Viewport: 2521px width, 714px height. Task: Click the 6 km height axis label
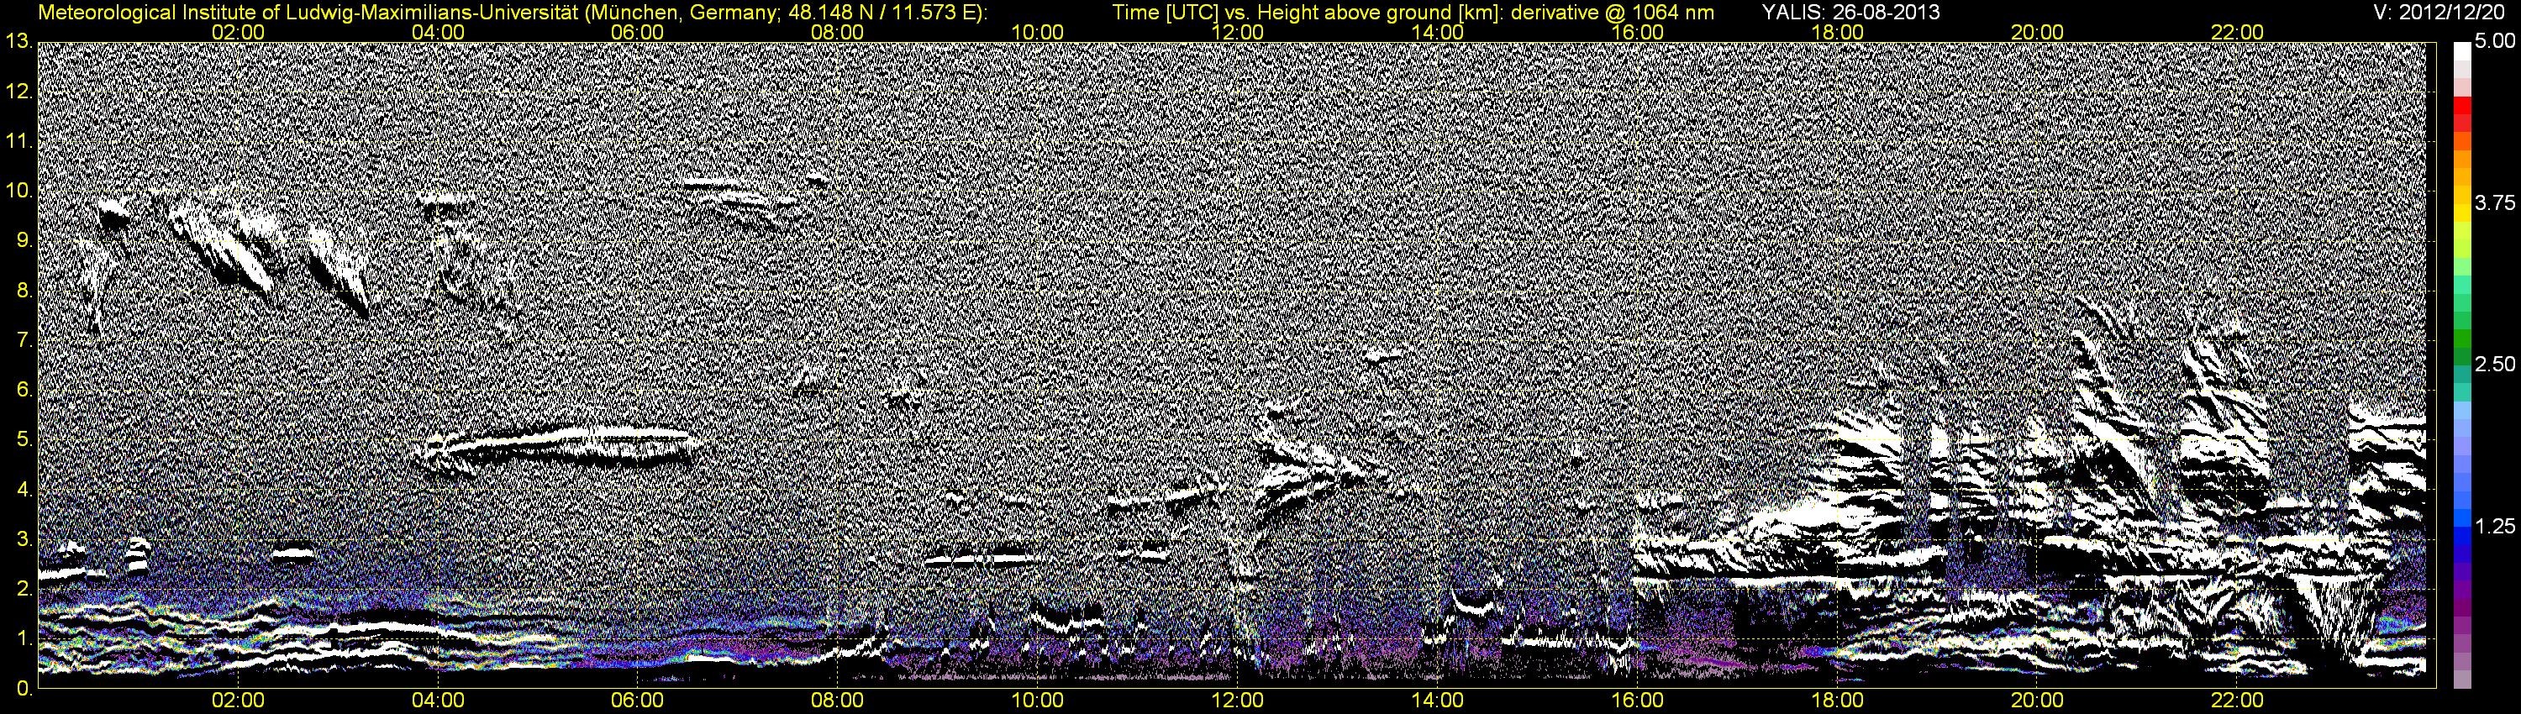pos(24,391)
